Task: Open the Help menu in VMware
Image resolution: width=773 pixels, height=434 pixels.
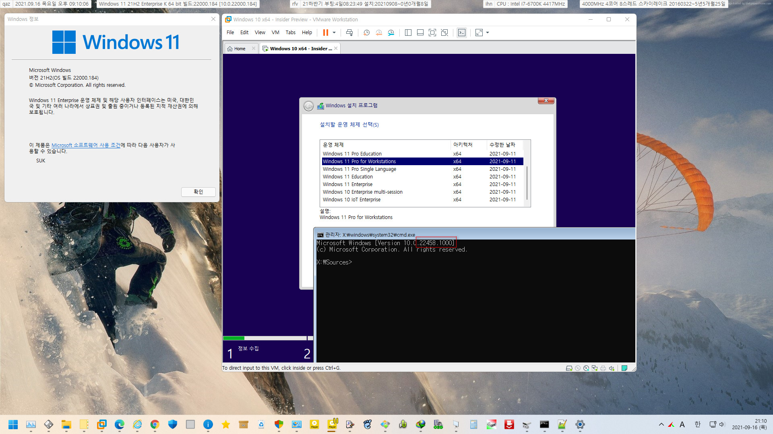Action: 307,33
